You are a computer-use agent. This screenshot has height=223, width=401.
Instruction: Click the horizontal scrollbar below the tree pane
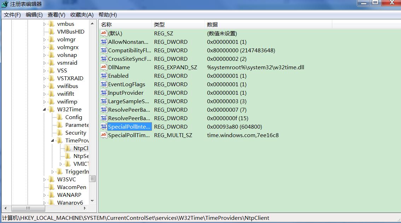pyautogui.click(x=29, y=209)
